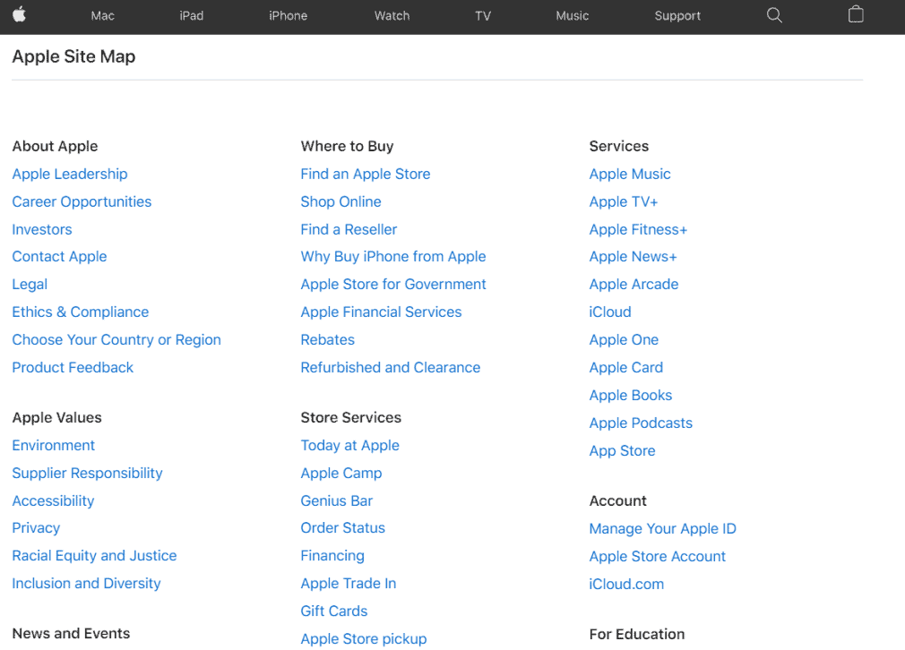The image size is (905, 650).
Task: Open Shop Online link
Action: [341, 201]
